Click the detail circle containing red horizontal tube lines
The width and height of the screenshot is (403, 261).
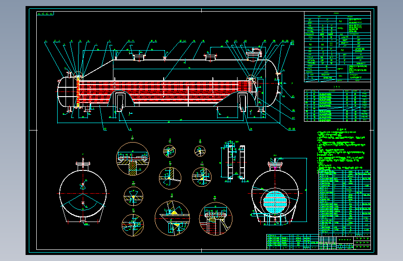216,218
